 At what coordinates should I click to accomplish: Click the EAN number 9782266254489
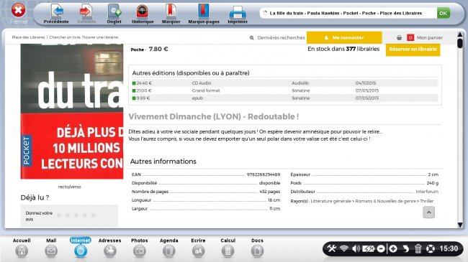264,174
